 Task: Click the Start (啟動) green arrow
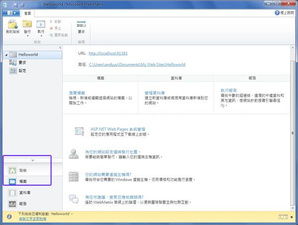(x=51, y=21)
